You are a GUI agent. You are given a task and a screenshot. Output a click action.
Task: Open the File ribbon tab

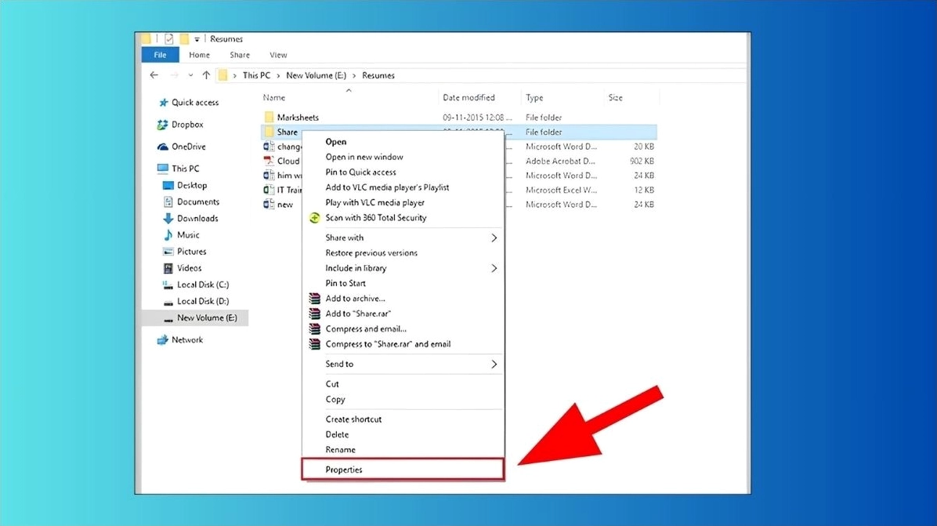pos(160,55)
